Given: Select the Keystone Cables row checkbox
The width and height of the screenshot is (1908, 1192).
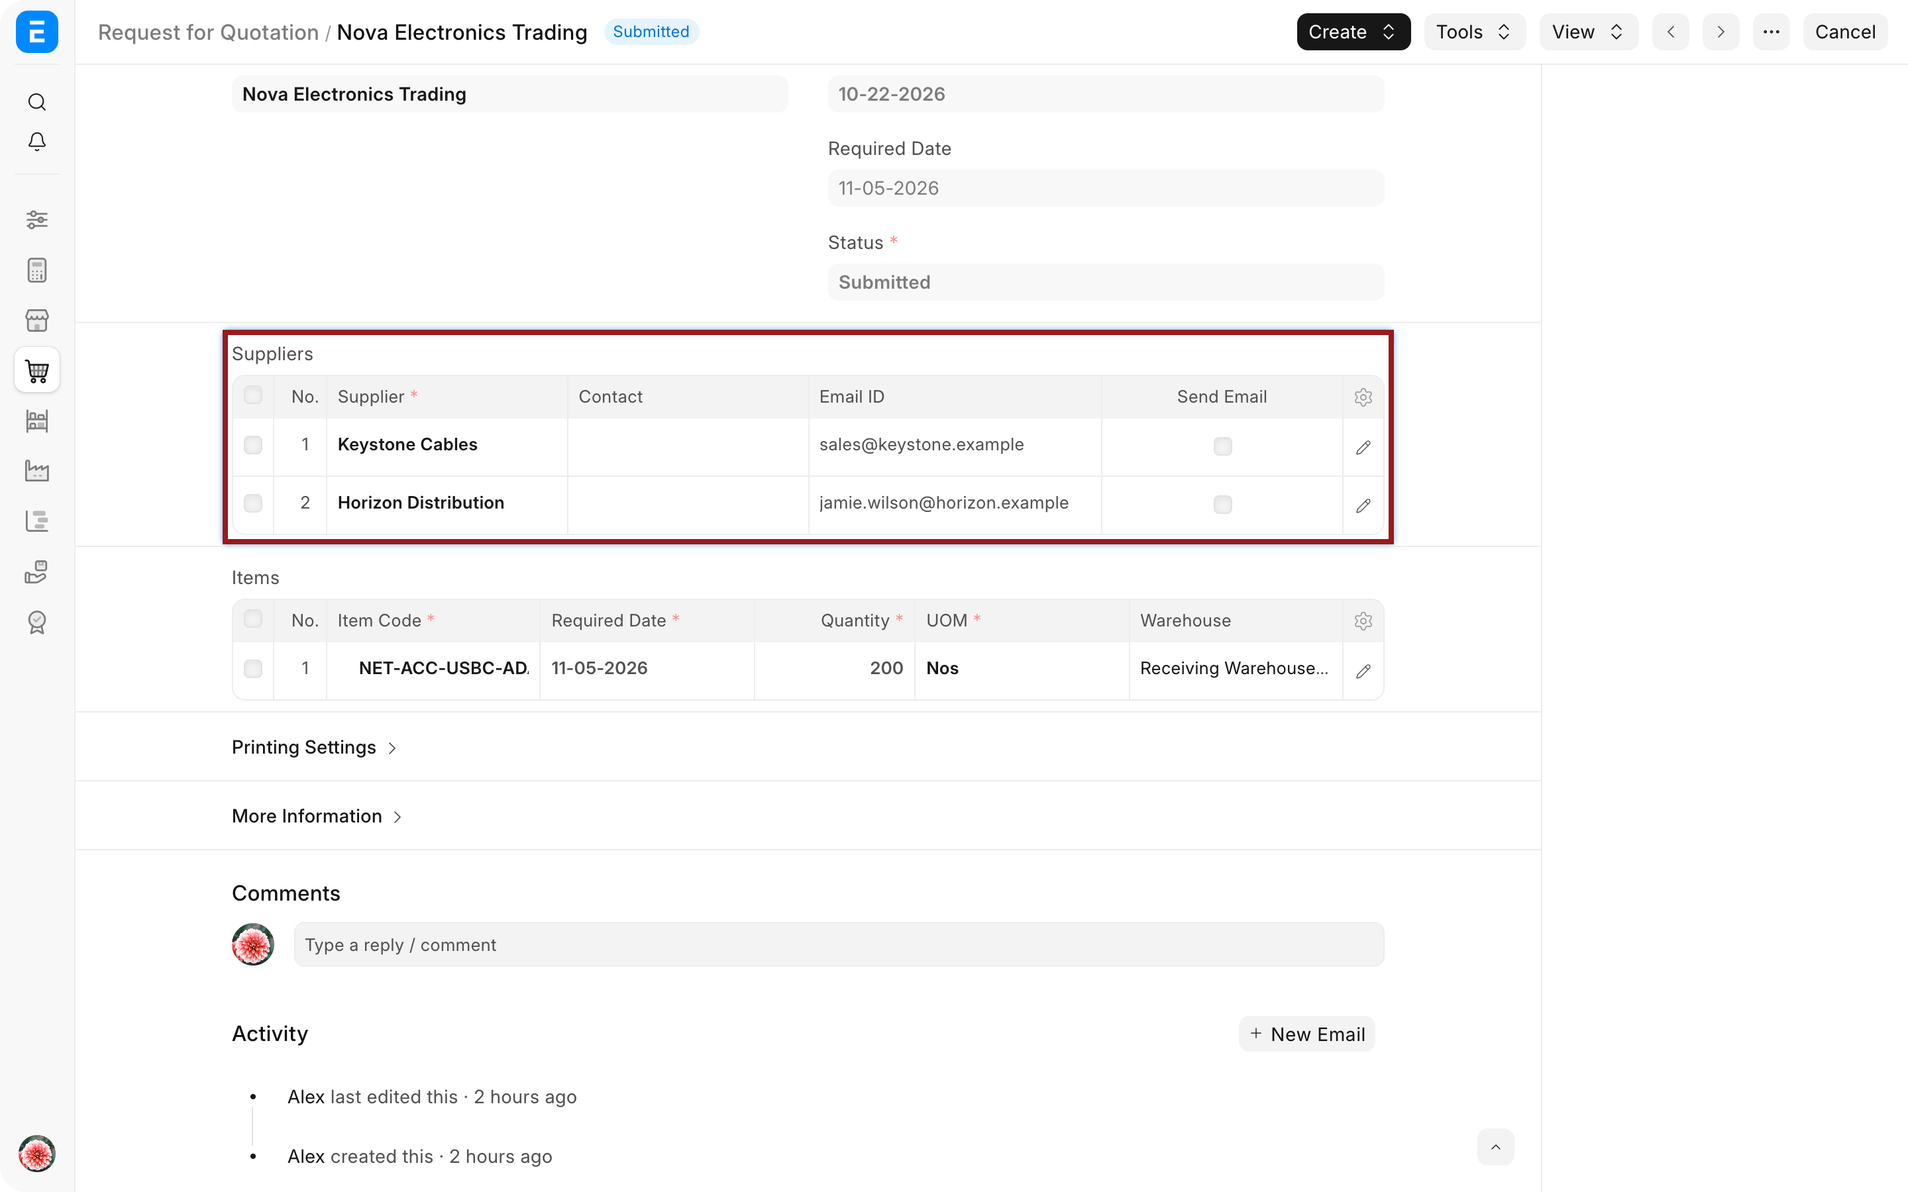Looking at the screenshot, I should 253,446.
